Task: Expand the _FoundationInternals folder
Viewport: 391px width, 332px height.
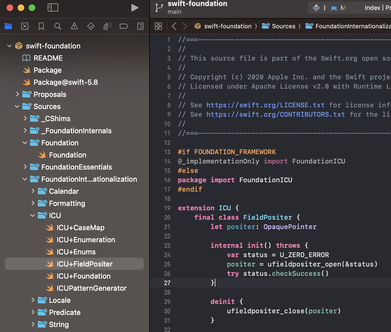Action: click(x=25, y=131)
